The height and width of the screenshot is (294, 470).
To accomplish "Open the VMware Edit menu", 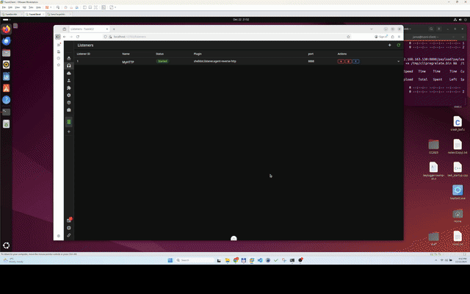I will (10, 7).
